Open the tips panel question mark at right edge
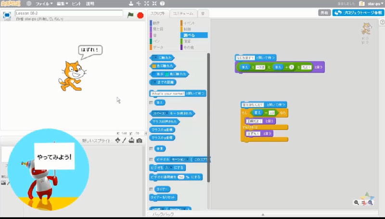Image resolution: width=385 pixels, height=219 pixels. (382, 22)
